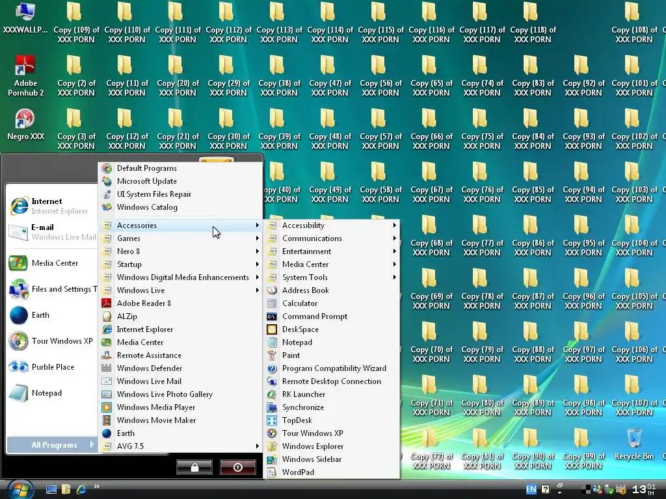Open Notepad from Accessories submenu
Screen dimensions: 666x499
click(331, 342)
